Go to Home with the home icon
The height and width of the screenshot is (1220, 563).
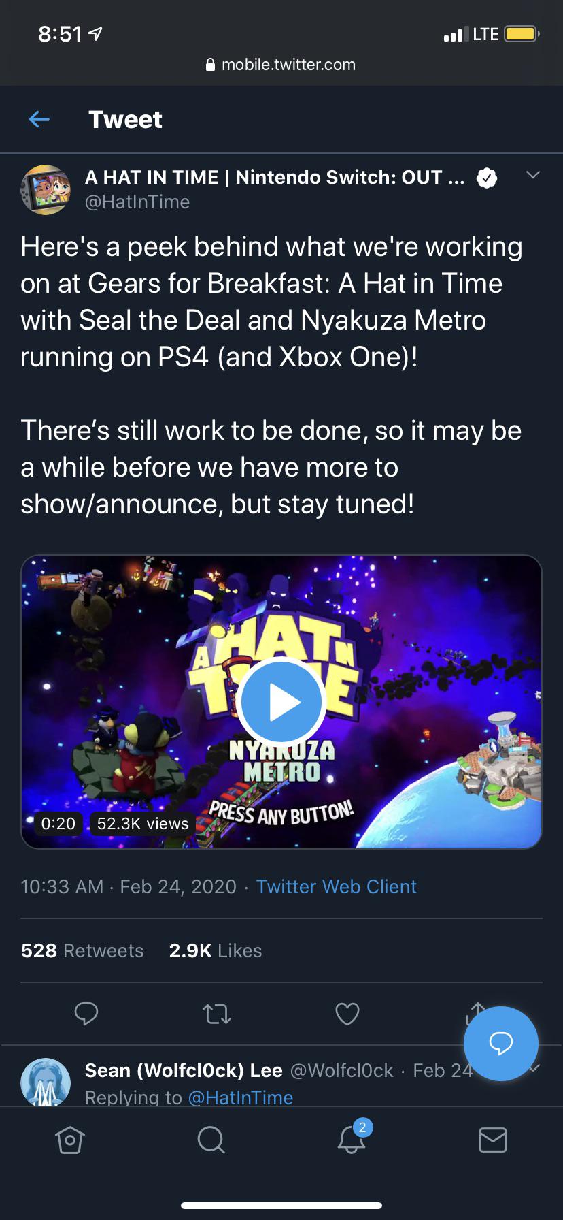[x=70, y=1141]
